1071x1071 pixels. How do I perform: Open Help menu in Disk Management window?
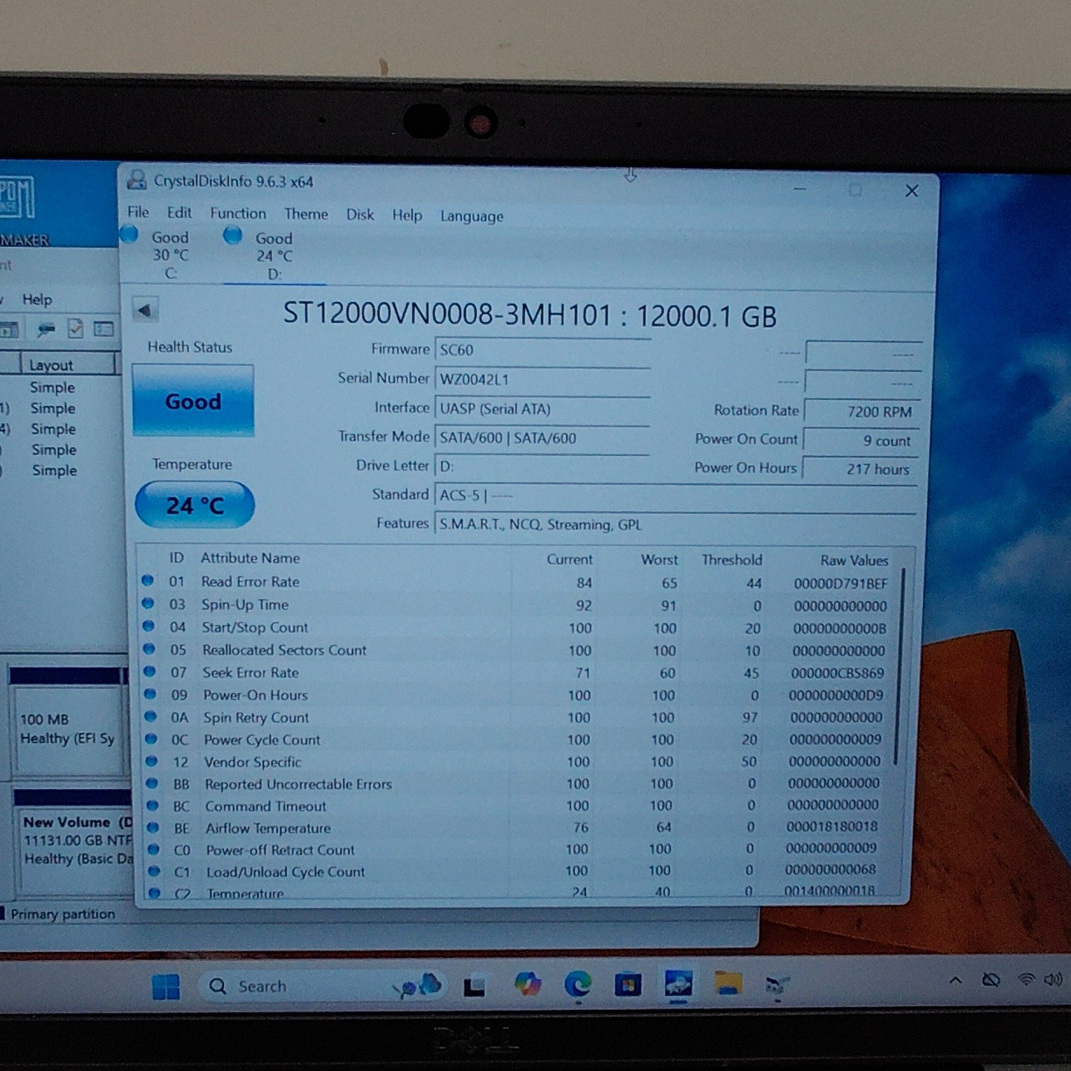37,300
